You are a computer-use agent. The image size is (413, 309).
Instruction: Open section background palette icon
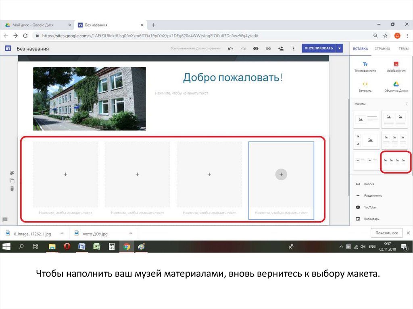12,173
